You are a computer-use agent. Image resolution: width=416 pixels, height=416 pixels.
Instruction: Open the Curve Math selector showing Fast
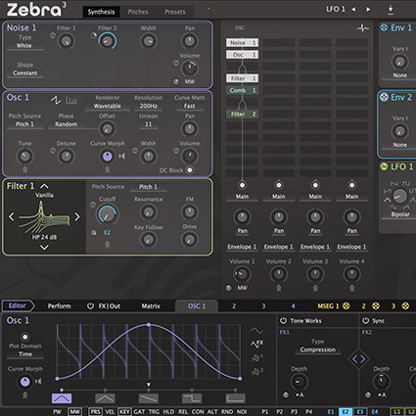pyautogui.click(x=190, y=106)
